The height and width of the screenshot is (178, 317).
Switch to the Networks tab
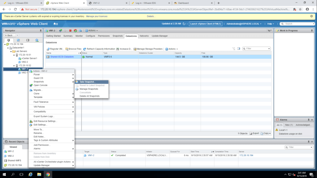144,36
